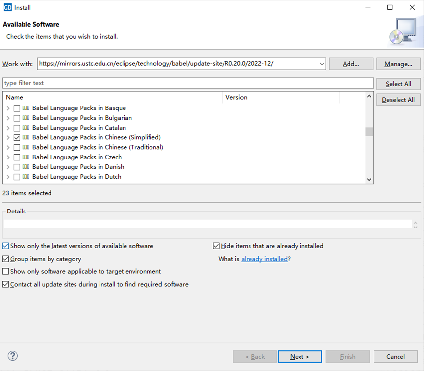Screen dimensions: 424x371
Task: Click the Dutch language pack category icon
Action: (x=26, y=177)
